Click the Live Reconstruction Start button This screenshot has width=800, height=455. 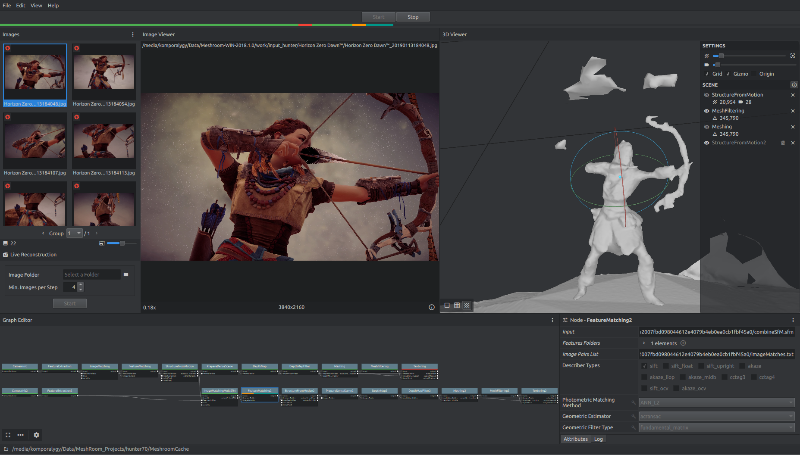[x=70, y=303]
